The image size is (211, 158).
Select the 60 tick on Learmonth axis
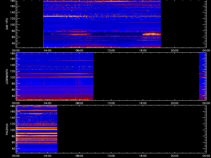13,90
